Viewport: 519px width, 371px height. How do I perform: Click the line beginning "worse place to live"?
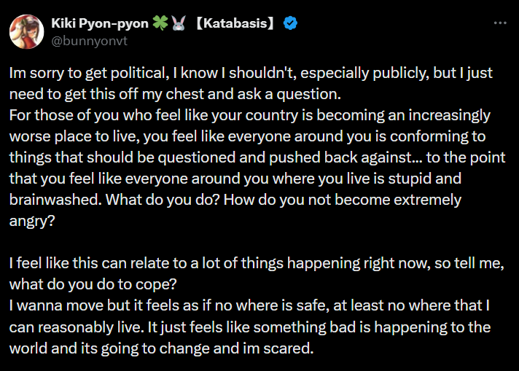(x=249, y=137)
